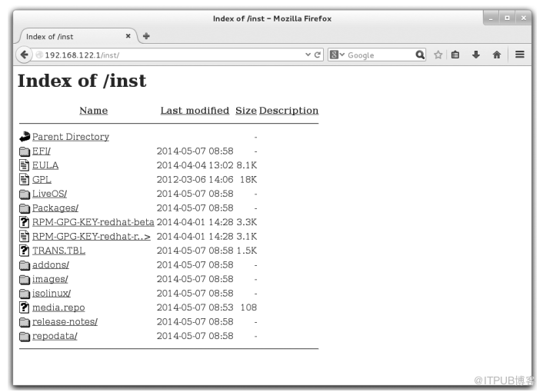Click the browser back arrow button
This screenshot has height=392, width=543.
click(x=25, y=55)
